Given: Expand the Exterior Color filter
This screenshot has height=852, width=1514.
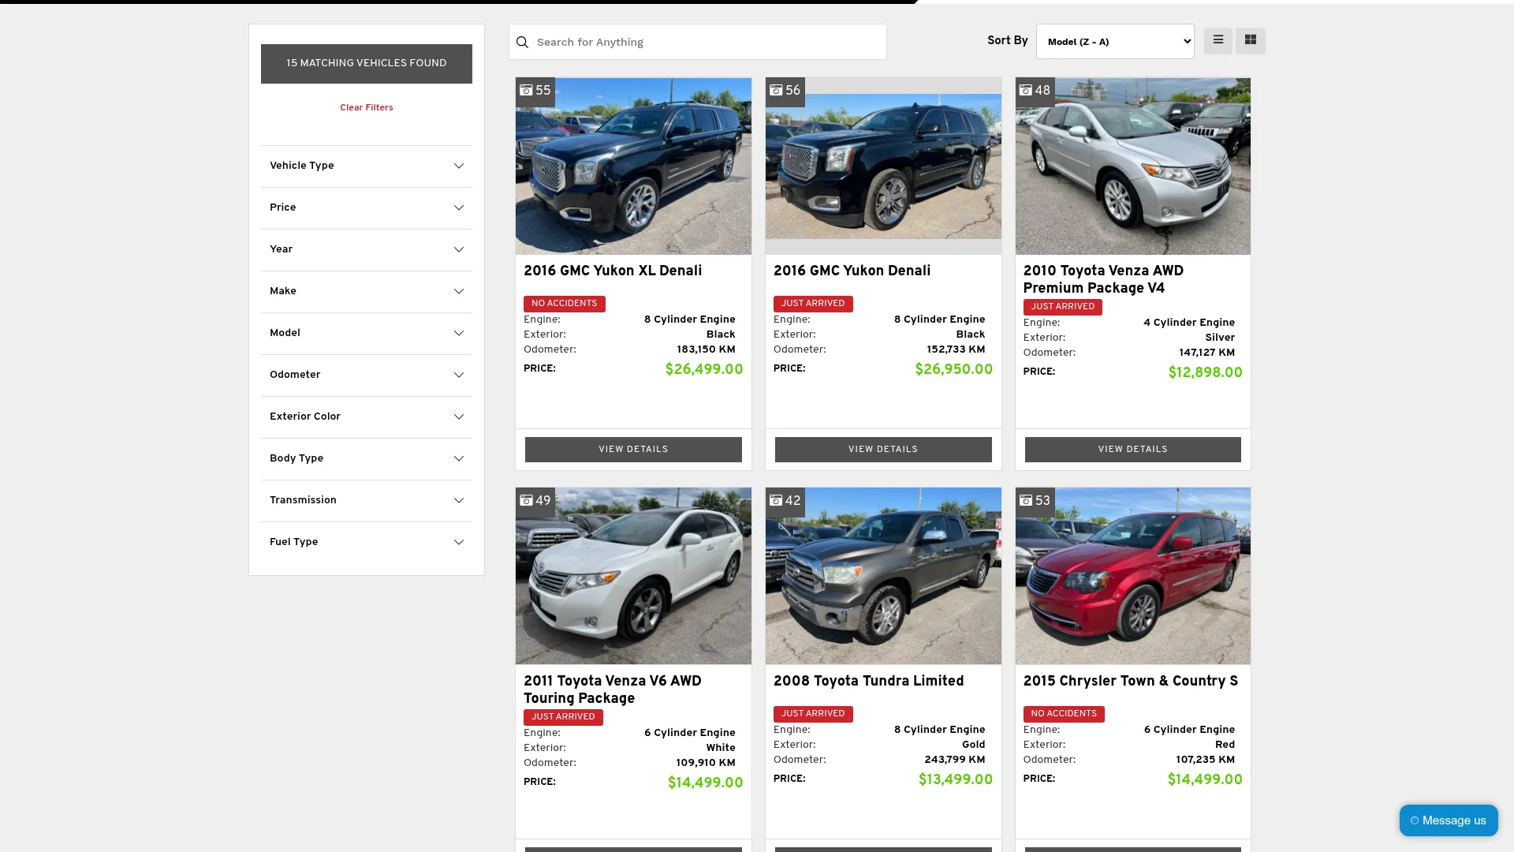Looking at the screenshot, I should (367, 417).
